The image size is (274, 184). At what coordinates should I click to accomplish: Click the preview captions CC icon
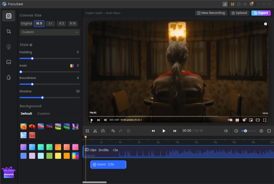[x=237, y=120]
